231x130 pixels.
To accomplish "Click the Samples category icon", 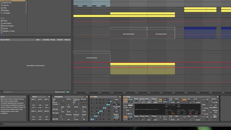I will (x=1, y=10).
